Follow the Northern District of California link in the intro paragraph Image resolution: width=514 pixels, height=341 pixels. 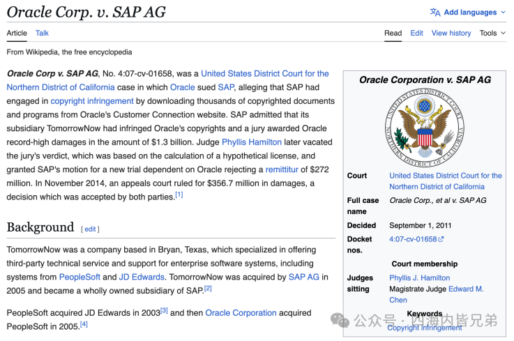(61, 87)
